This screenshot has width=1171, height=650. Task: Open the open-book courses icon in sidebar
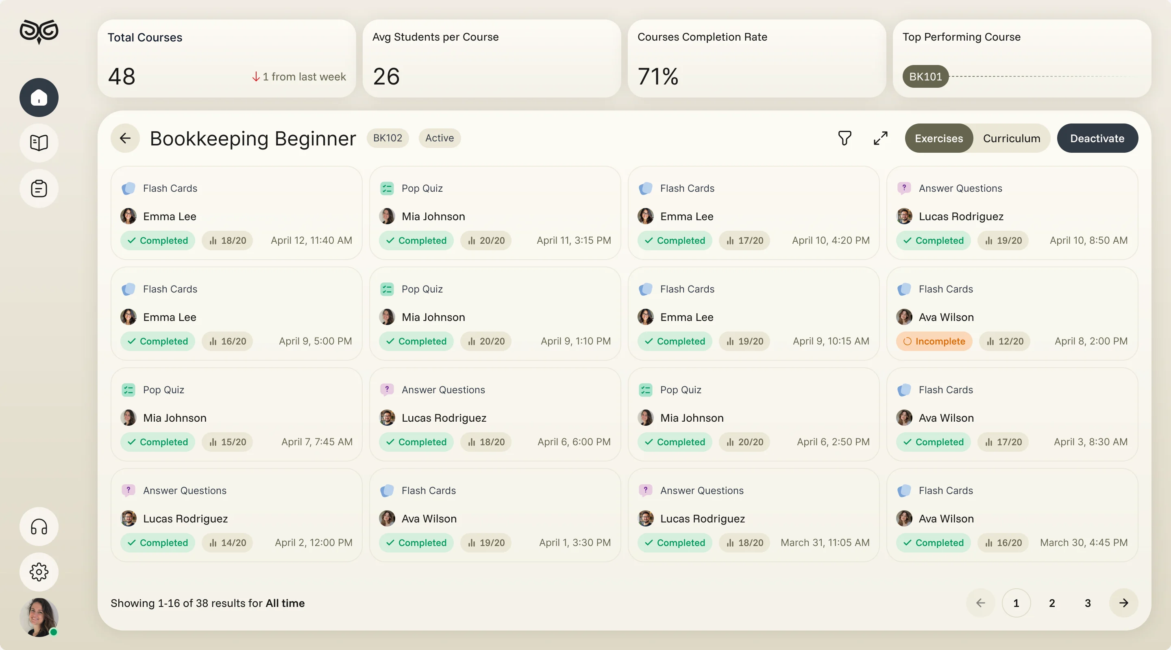pos(39,143)
